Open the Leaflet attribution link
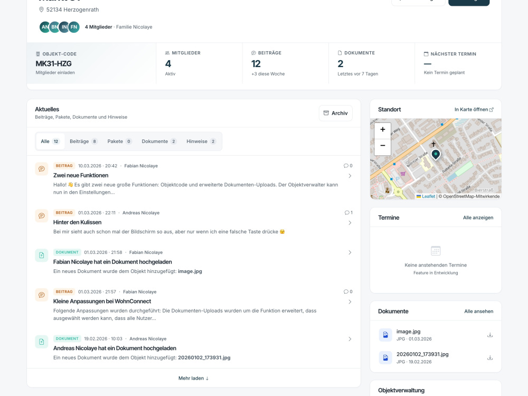 pyautogui.click(x=428, y=196)
